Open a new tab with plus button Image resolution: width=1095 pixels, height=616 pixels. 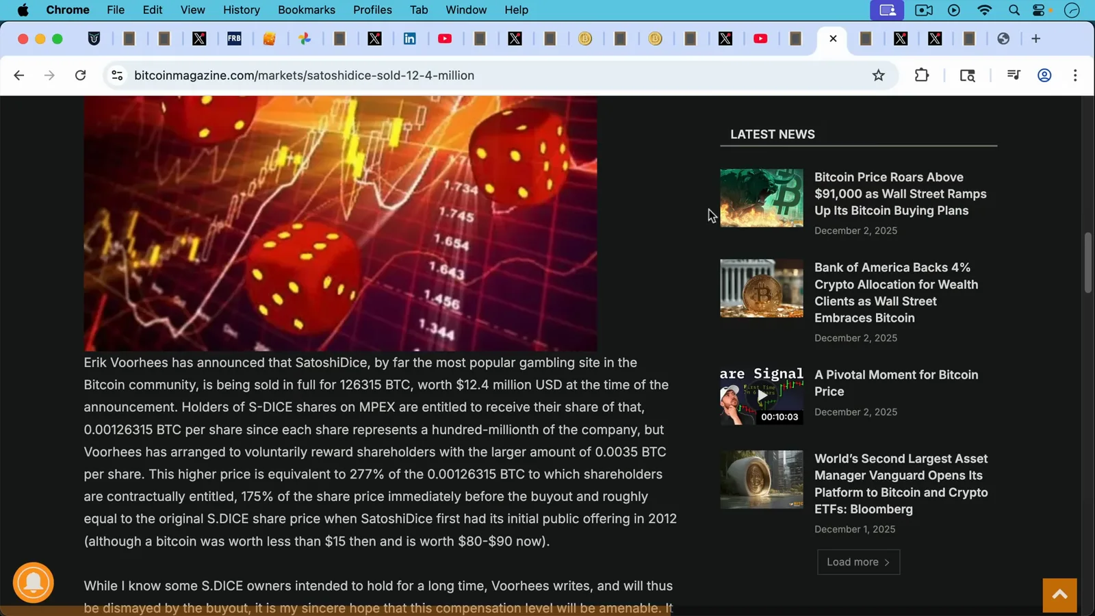tap(1035, 39)
